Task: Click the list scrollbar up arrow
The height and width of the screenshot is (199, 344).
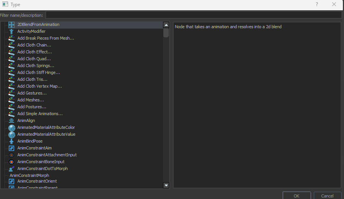Action: click(166, 25)
